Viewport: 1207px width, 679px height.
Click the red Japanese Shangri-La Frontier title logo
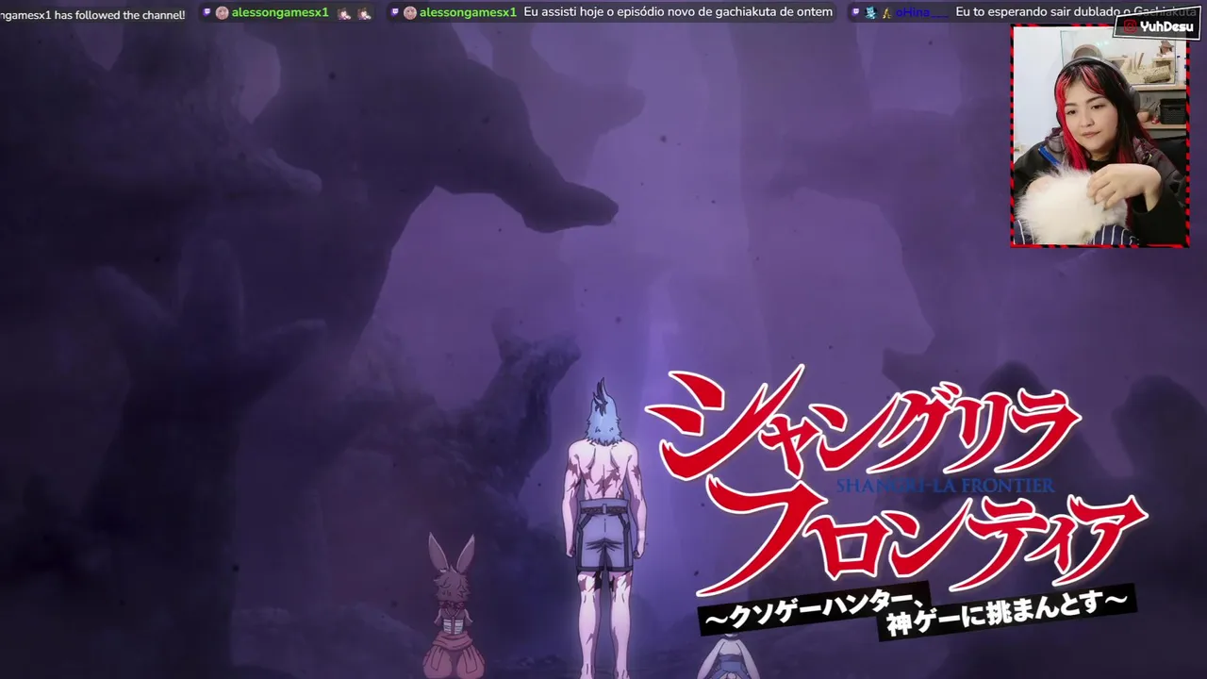896,479
